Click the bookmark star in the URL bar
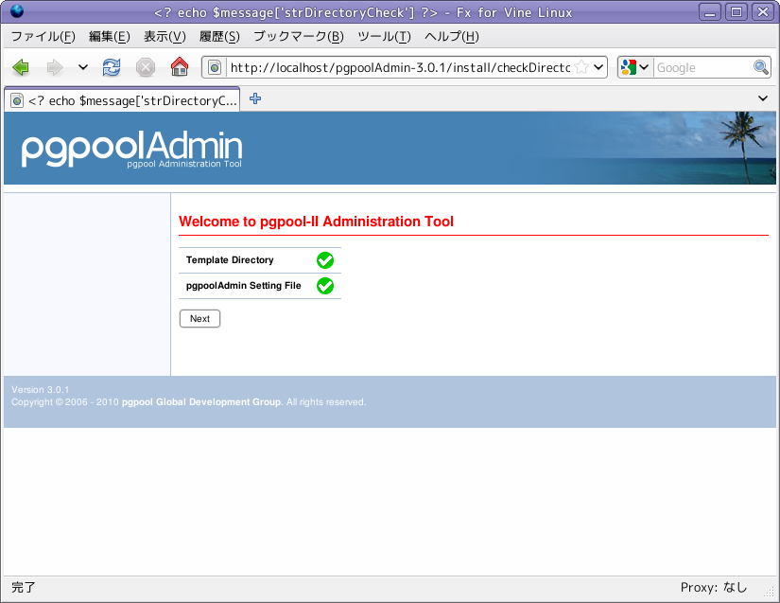 coord(582,67)
